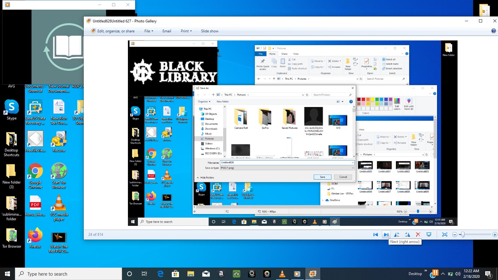Open Cortana circle on taskbar

click(129, 274)
